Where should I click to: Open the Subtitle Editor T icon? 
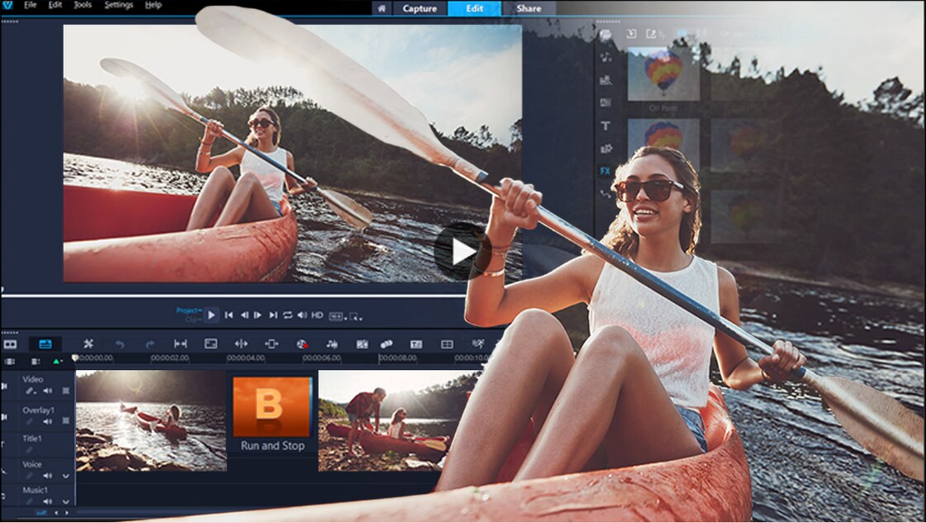[x=416, y=344]
